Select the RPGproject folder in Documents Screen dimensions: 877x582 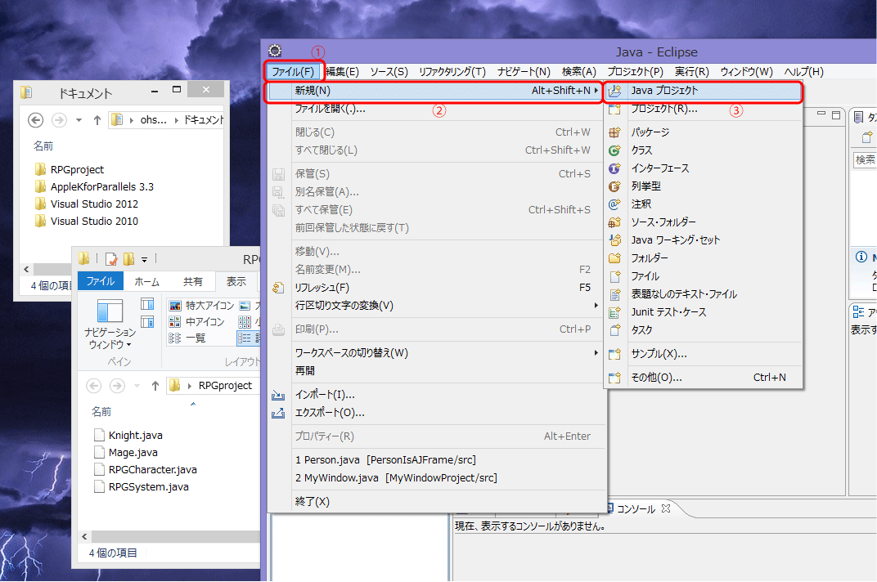point(77,169)
